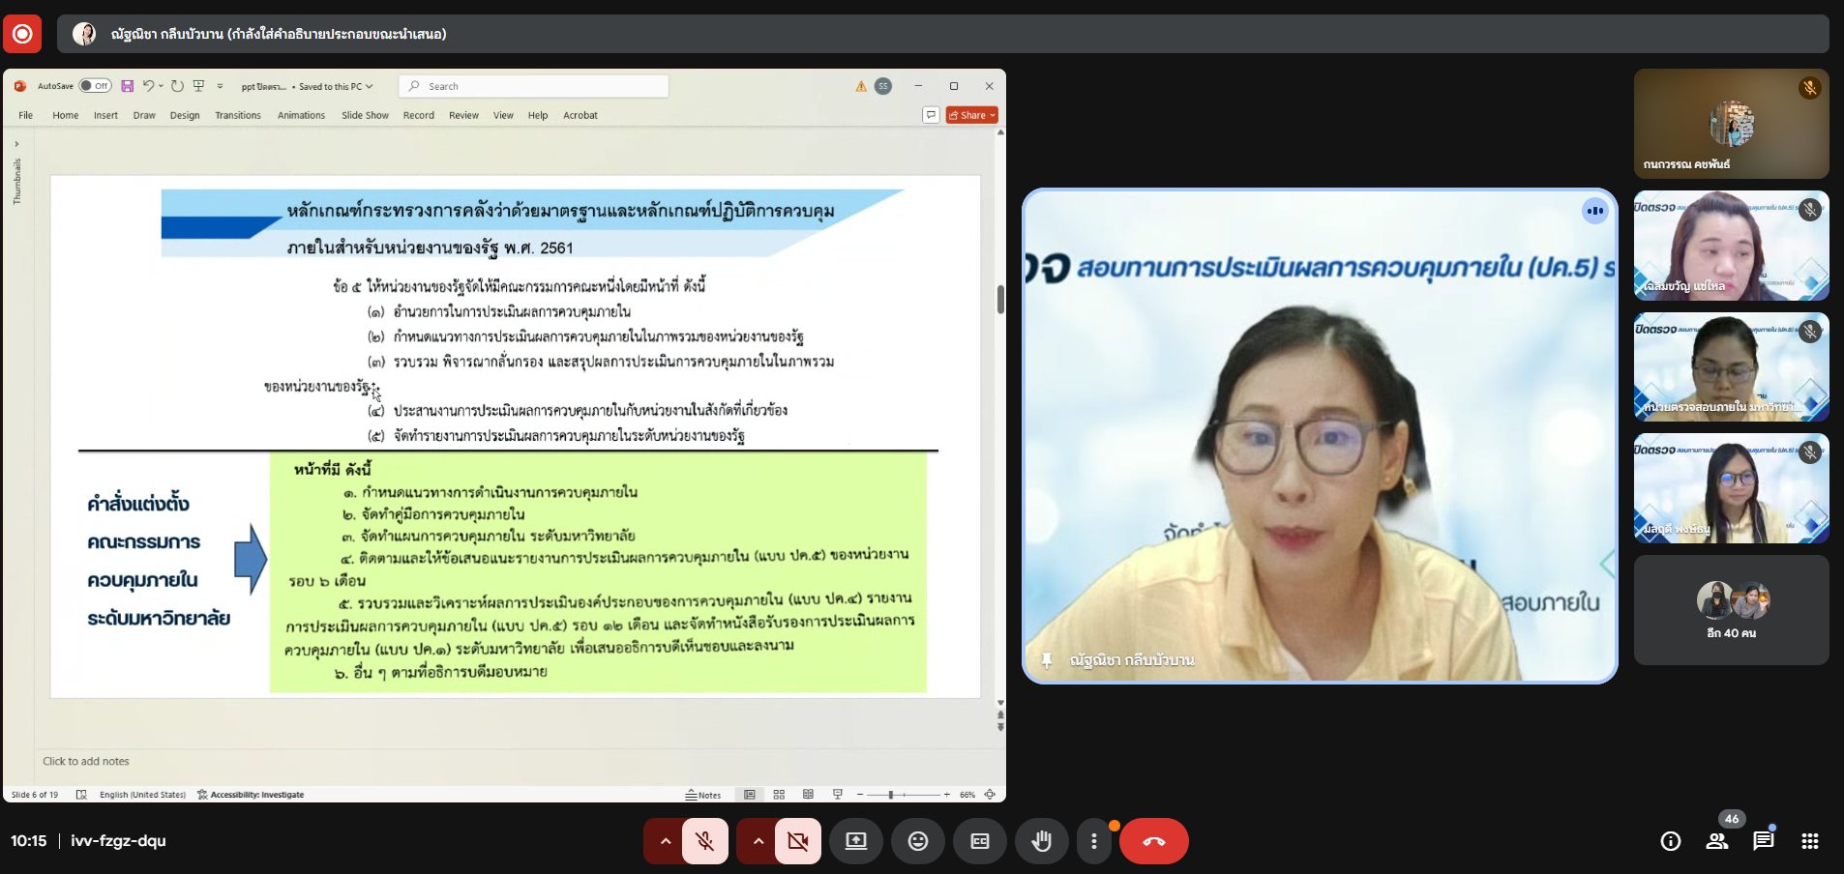Click the red leave call button
Image resolution: width=1844 pixels, height=874 pixels.
[1153, 841]
